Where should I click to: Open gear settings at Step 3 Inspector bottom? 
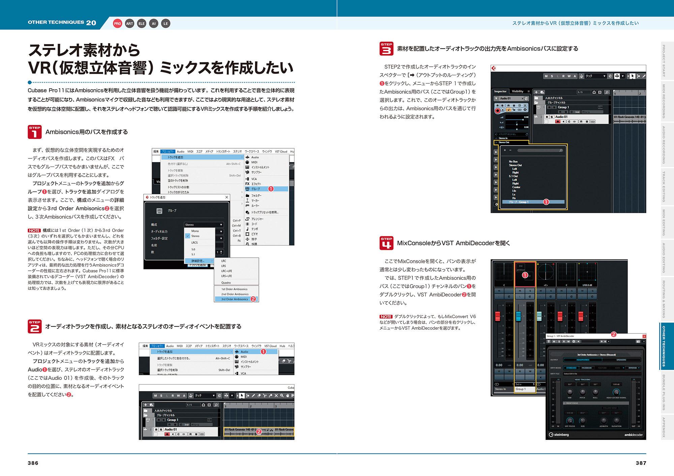click(x=496, y=204)
